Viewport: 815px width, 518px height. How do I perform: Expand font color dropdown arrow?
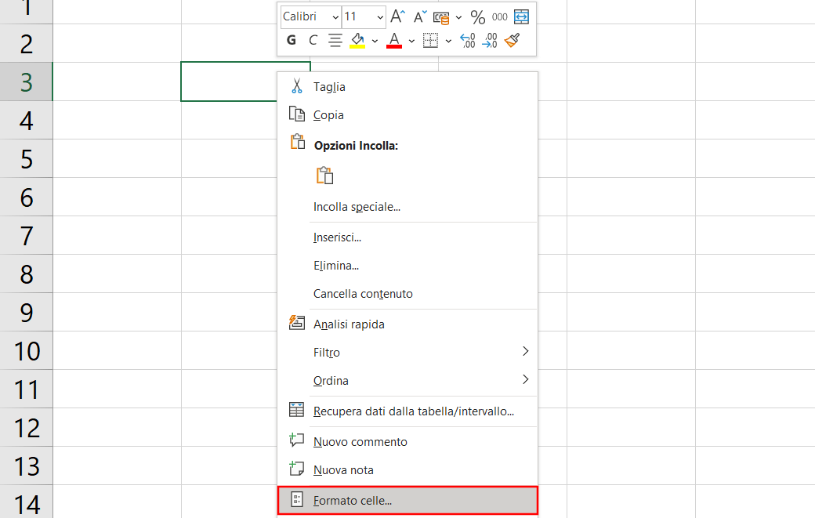411,41
